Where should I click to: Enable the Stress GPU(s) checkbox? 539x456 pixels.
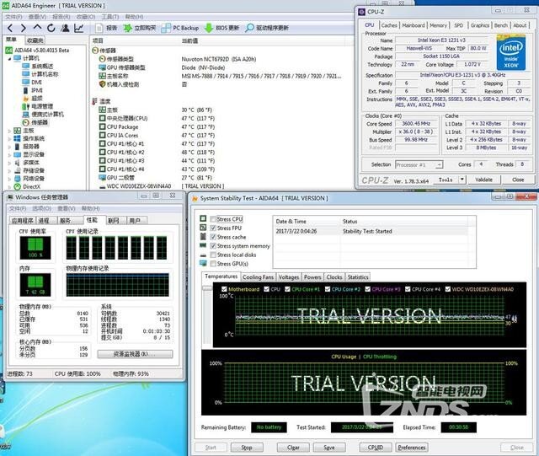(213, 264)
